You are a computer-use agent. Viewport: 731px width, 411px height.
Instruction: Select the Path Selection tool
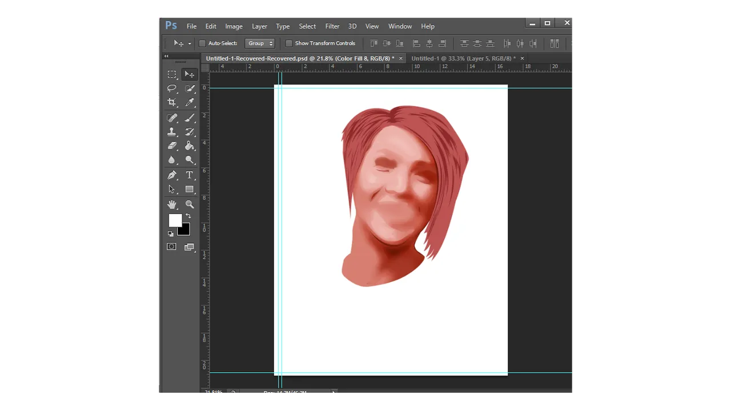click(172, 190)
